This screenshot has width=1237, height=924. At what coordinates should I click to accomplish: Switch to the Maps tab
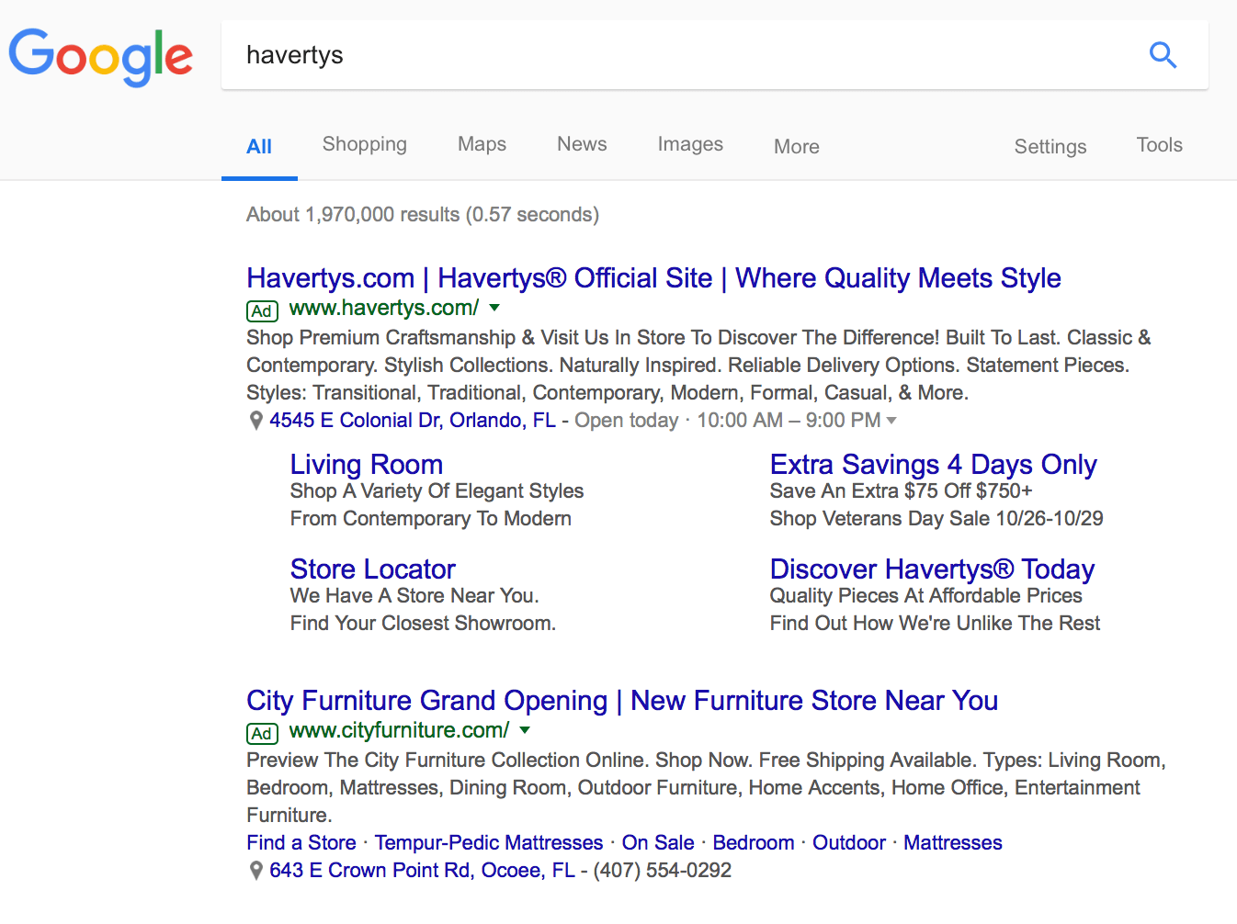click(482, 144)
